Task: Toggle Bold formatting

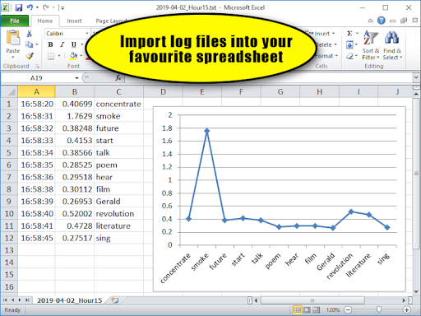Action: [50, 44]
